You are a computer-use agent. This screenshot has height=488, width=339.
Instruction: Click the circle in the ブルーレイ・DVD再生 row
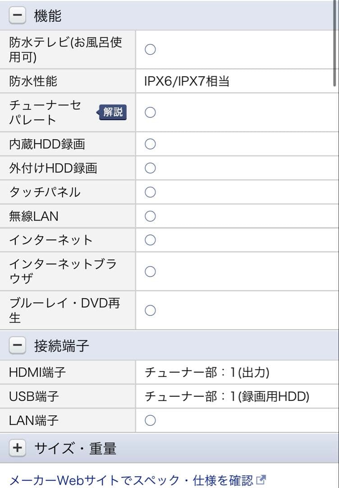(x=150, y=310)
